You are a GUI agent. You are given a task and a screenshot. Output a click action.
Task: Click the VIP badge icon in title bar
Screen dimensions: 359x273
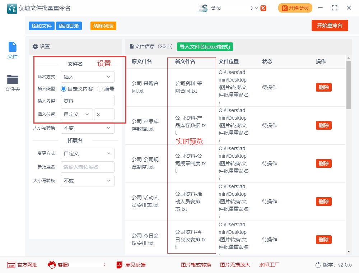click(x=263, y=8)
